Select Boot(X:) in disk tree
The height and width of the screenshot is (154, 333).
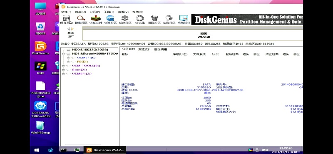pos(79,70)
